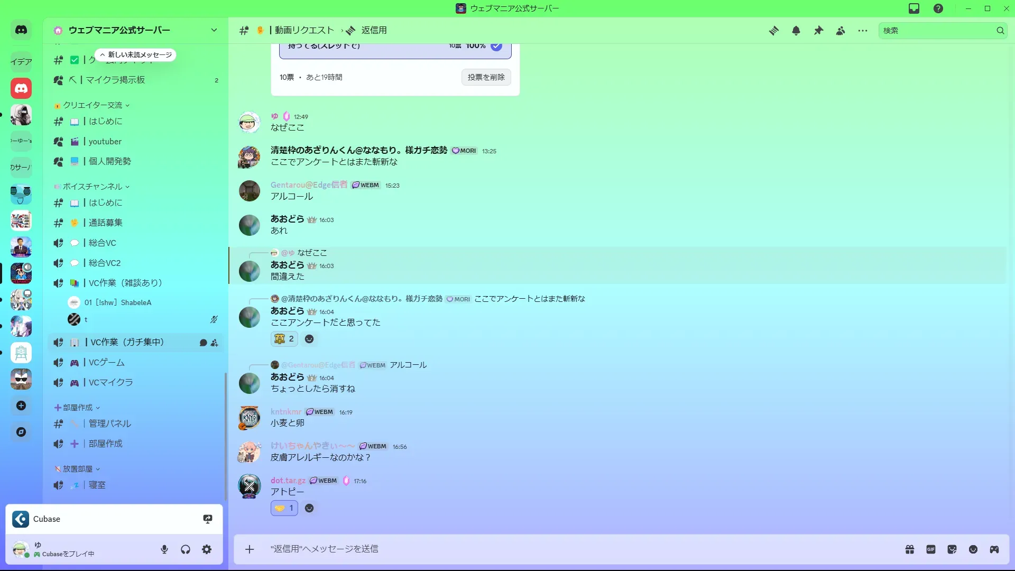Open user settings gear icon
This screenshot has width=1015, height=571.
pyautogui.click(x=207, y=549)
